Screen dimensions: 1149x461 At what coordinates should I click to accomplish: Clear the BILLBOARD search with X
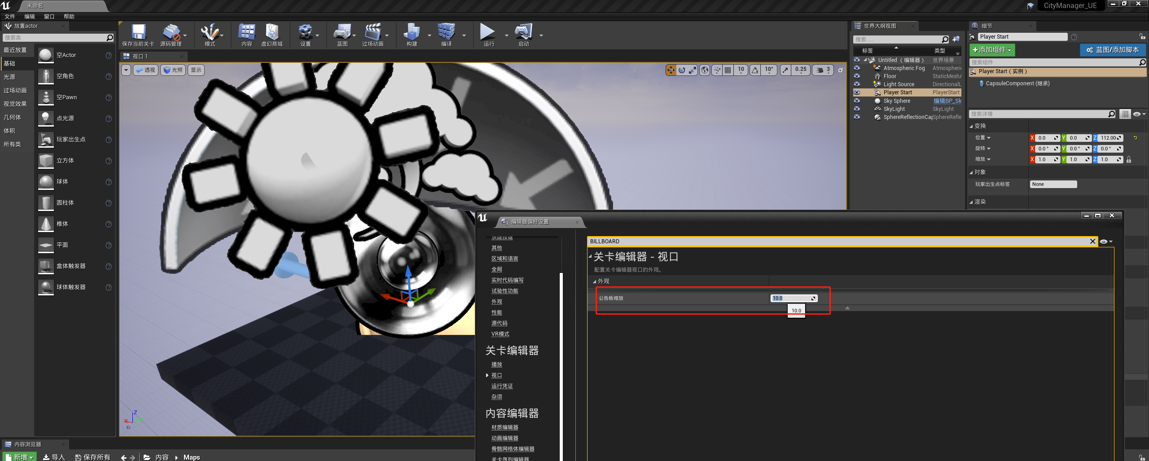tap(1092, 241)
